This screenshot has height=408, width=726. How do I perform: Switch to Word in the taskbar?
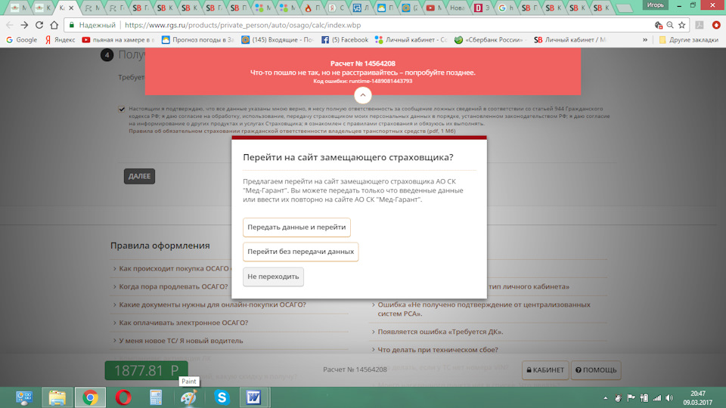(253, 397)
